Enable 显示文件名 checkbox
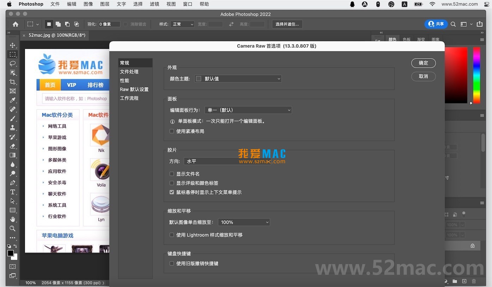Image resolution: width=492 pixels, height=287 pixels. point(172,174)
